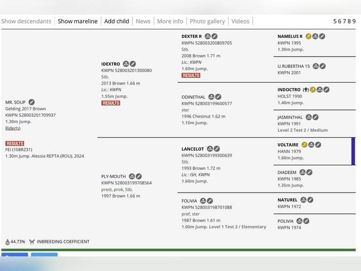Click the blood drop percentage icon

point(8,242)
